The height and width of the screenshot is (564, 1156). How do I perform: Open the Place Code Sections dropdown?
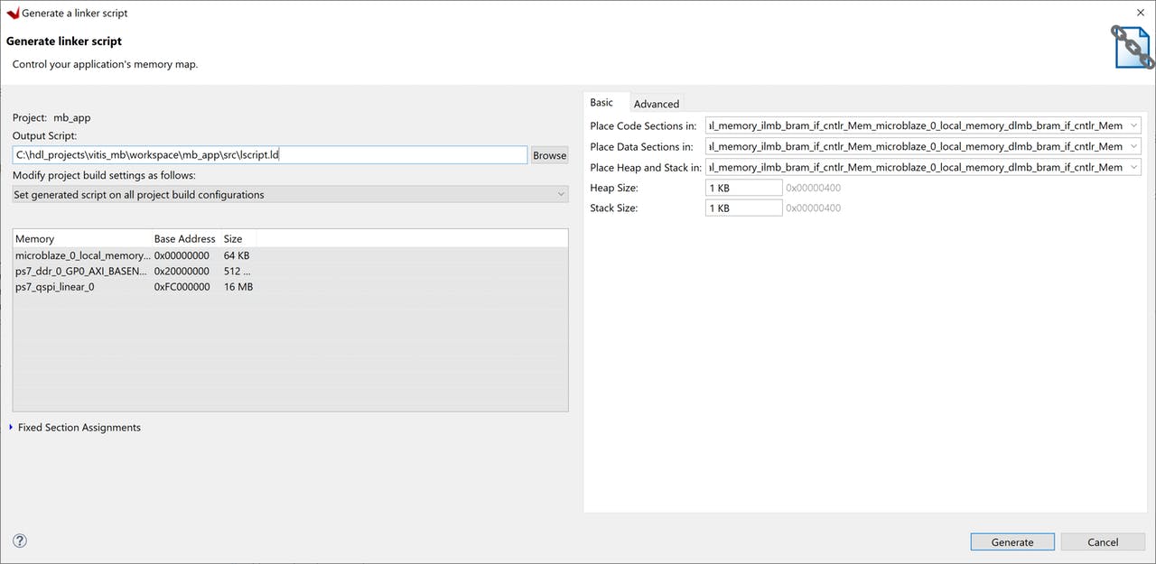(x=923, y=126)
